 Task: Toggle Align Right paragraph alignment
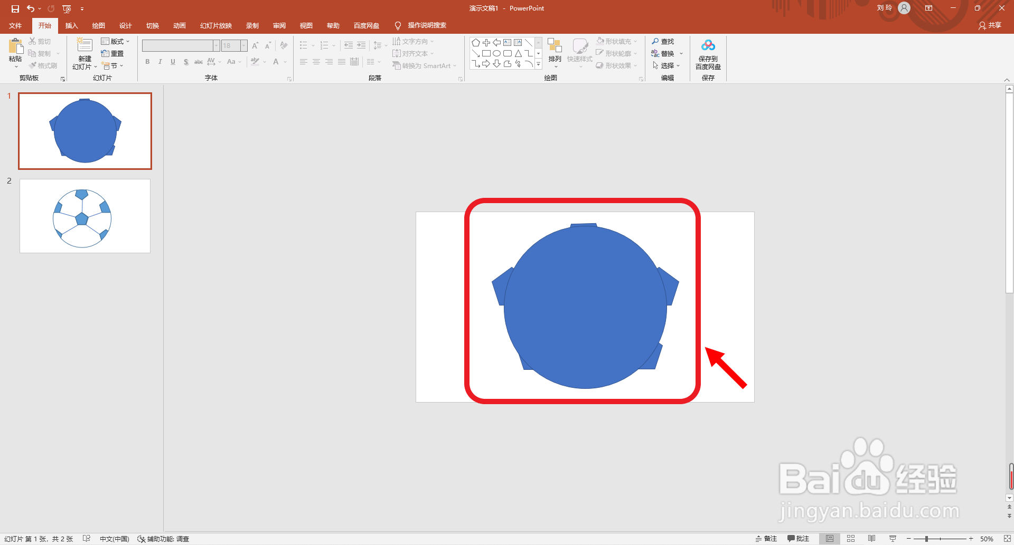328,62
